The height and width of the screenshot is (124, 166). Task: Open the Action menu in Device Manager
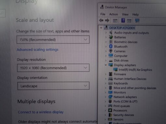pyautogui.click(x=114, y=14)
